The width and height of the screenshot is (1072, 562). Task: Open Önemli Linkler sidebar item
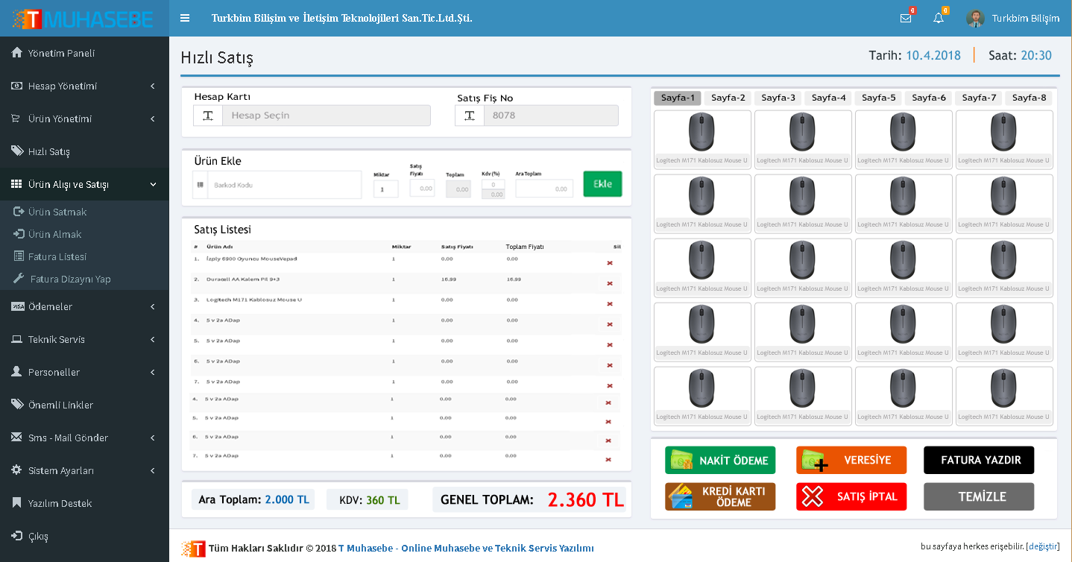(84, 405)
